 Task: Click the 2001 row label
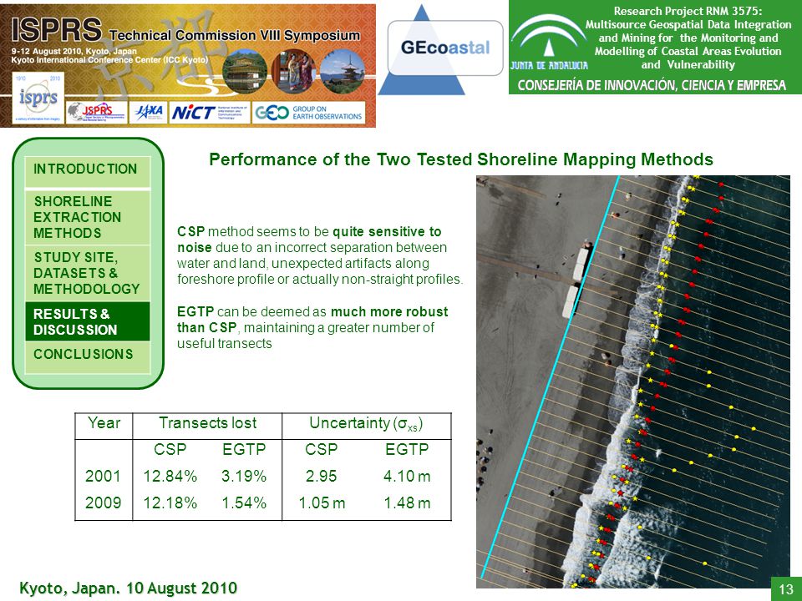103,477
